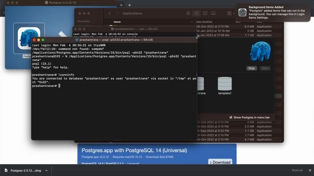Go forward in the Finder Applications window
This screenshot has height=176, width=314.
117,13
